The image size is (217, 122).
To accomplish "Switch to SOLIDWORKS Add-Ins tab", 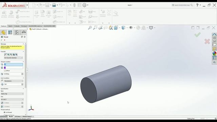I will point(35,26).
